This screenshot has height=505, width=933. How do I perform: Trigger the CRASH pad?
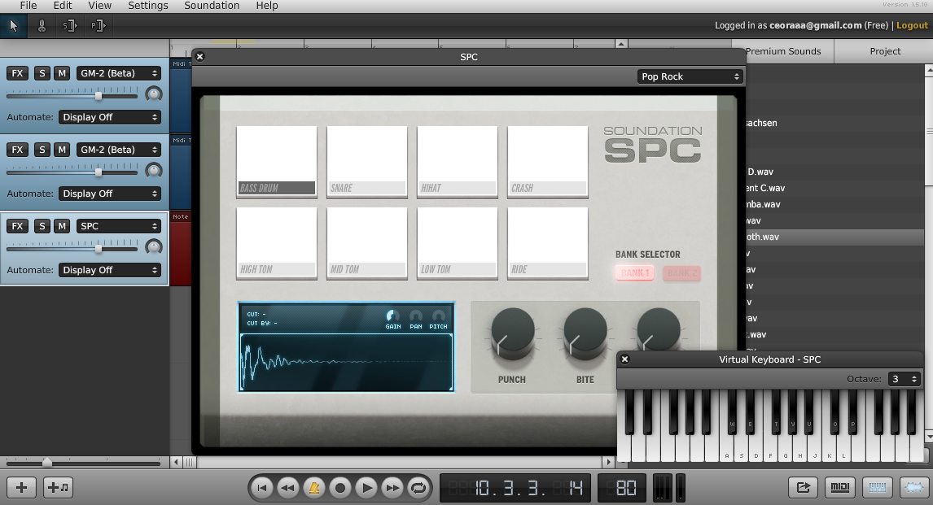pos(548,161)
